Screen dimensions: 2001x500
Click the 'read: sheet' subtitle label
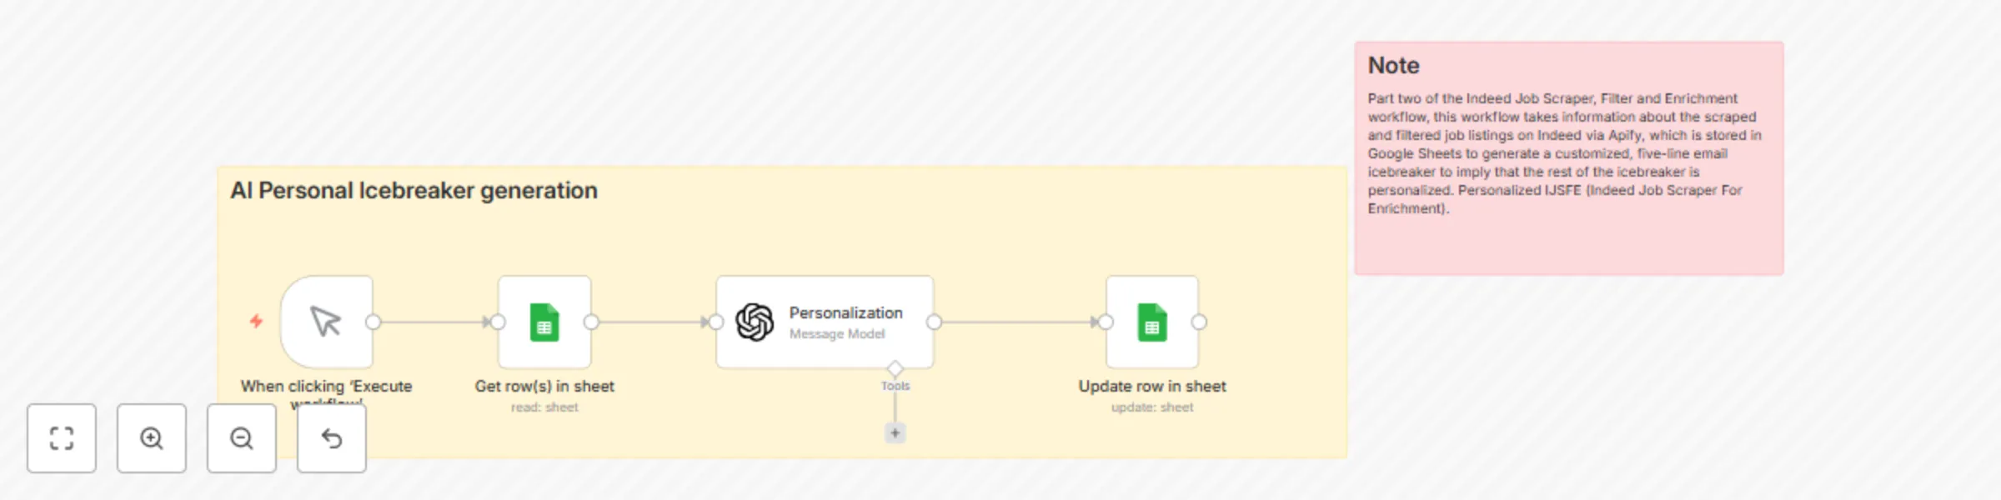pos(544,407)
